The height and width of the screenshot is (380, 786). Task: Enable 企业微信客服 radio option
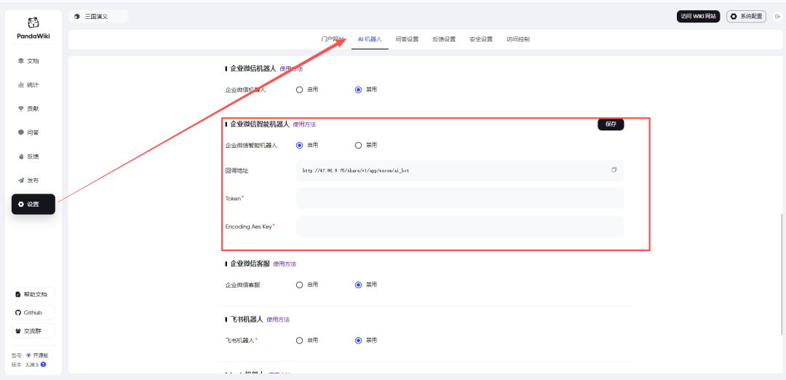(x=299, y=285)
